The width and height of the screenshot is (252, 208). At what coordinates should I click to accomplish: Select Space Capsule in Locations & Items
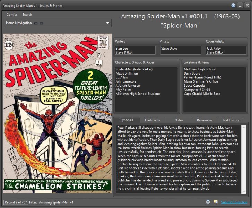(194, 86)
